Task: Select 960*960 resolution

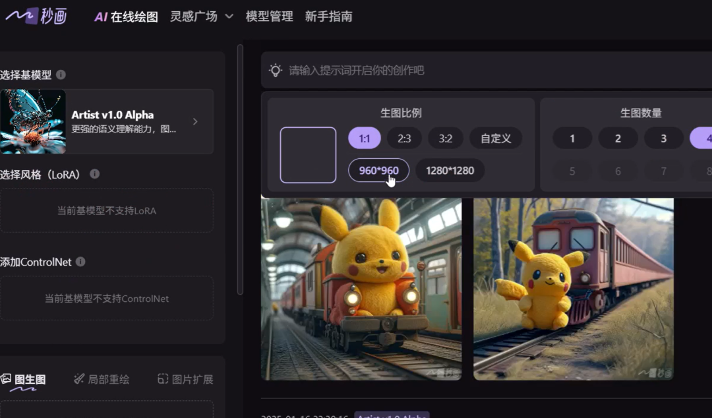Action: tap(378, 170)
